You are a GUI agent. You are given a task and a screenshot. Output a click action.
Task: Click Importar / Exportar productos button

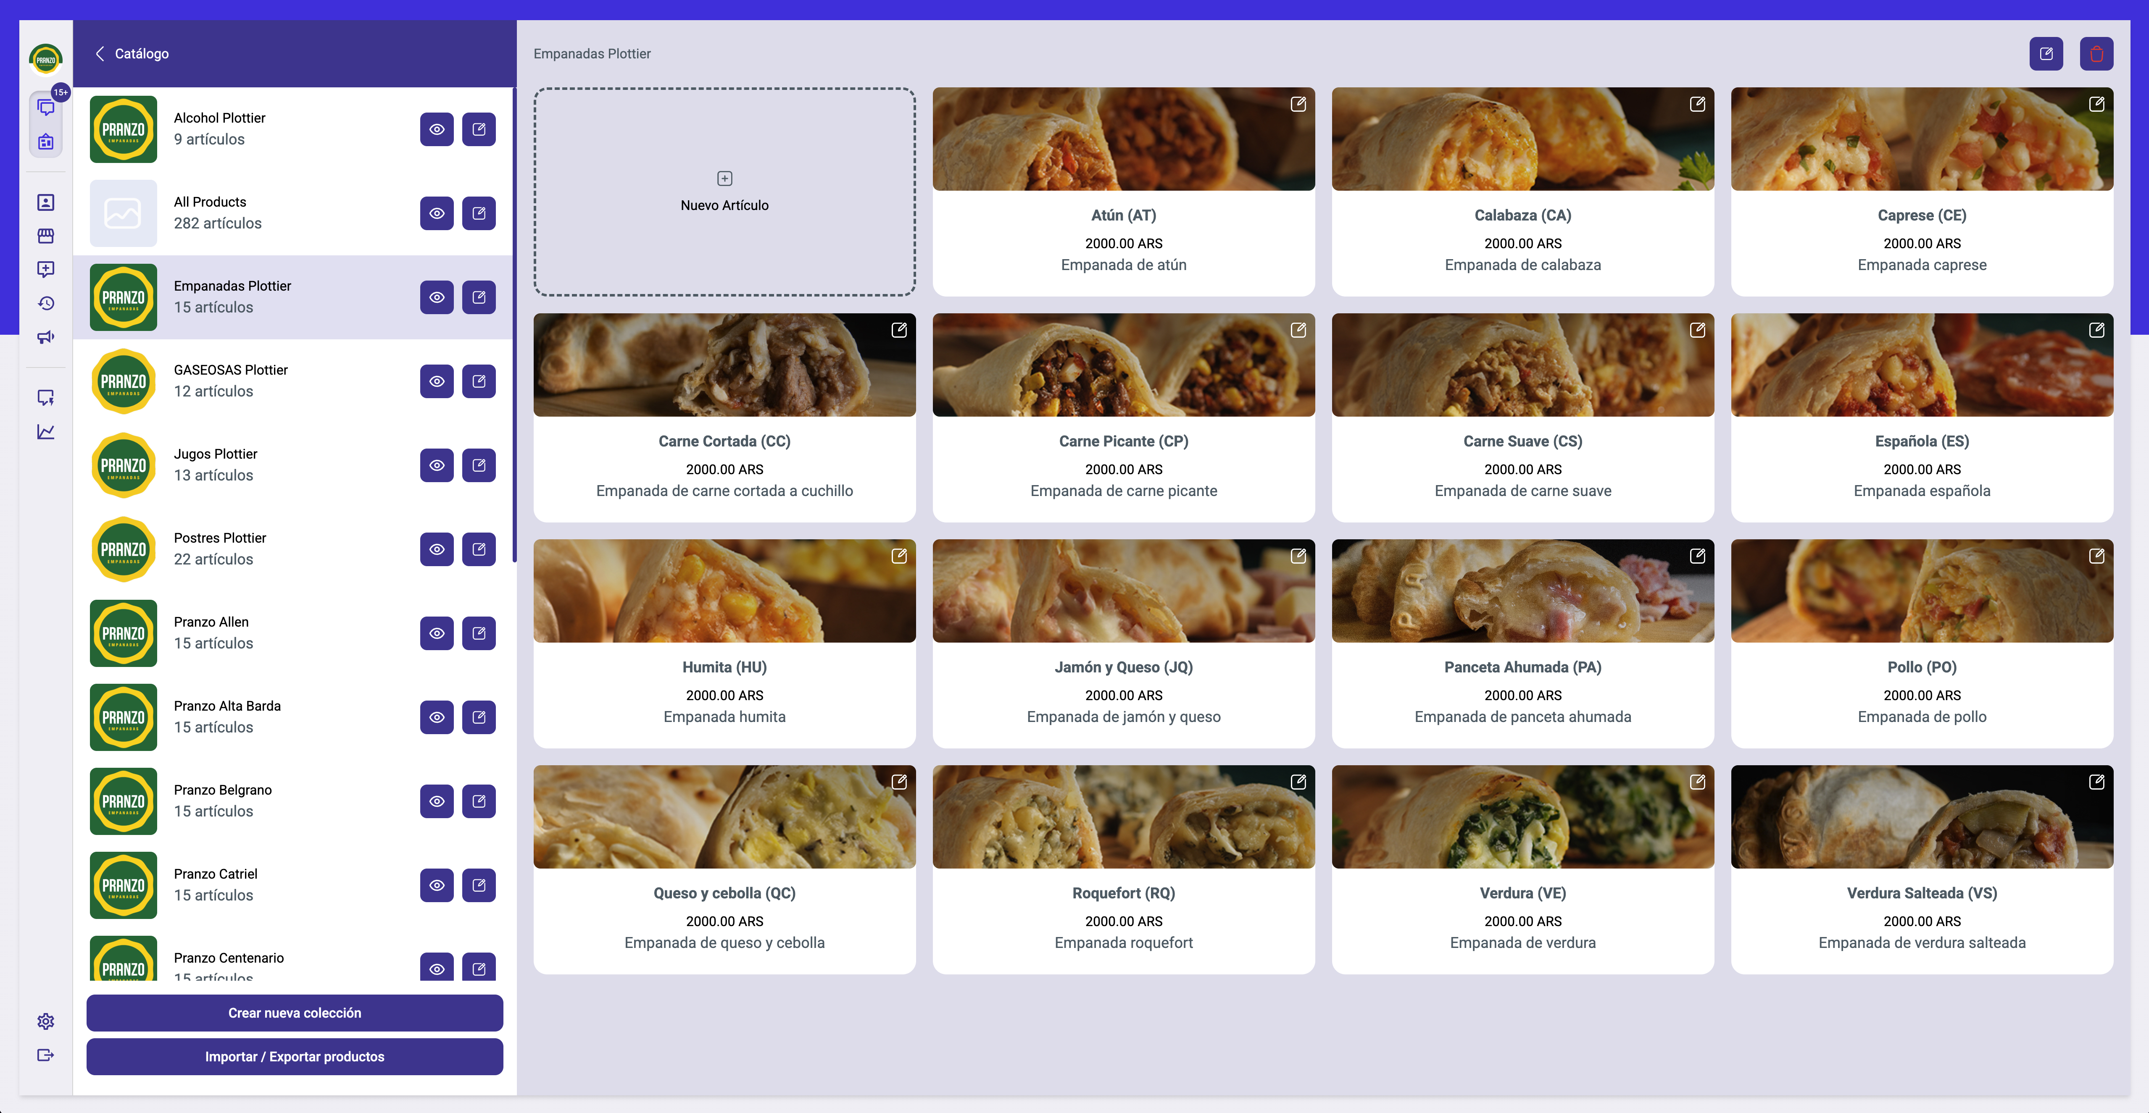pos(295,1056)
